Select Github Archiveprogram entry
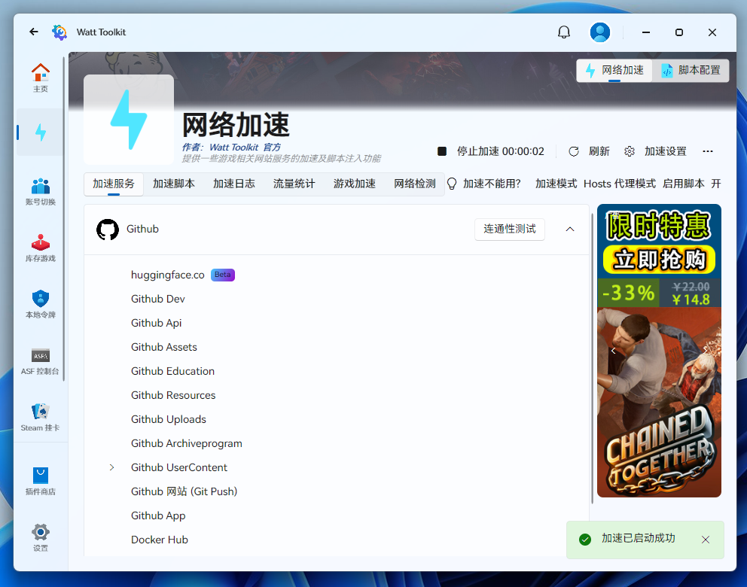Viewport: 747px width, 587px height. (186, 443)
